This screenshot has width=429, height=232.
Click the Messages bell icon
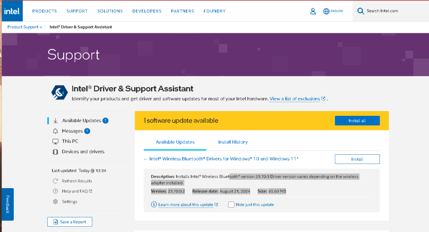(55, 131)
